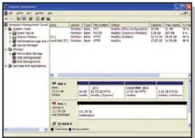Image resolution: width=195 pixels, height=138 pixels.
Task: Sort by the Capacity column header
Action: click(x=156, y=25)
